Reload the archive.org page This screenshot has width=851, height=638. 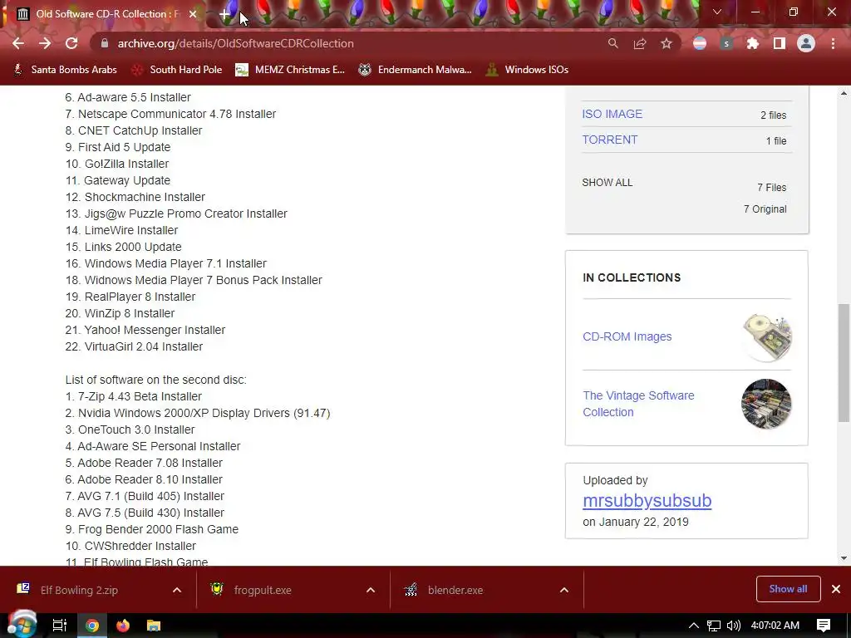[71, 43]
